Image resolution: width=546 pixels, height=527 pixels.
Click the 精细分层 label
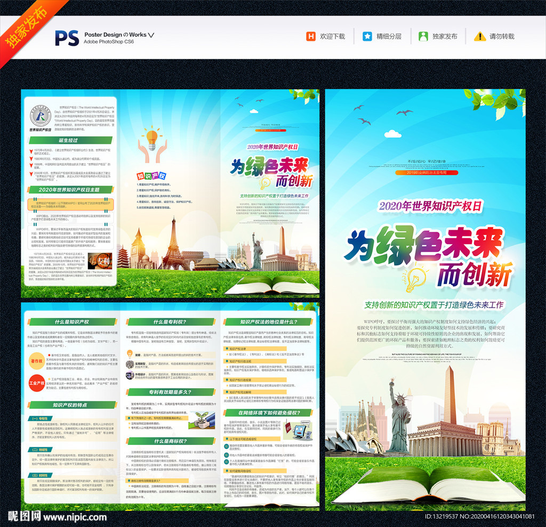pyautogui.click(x=389, y=36)
